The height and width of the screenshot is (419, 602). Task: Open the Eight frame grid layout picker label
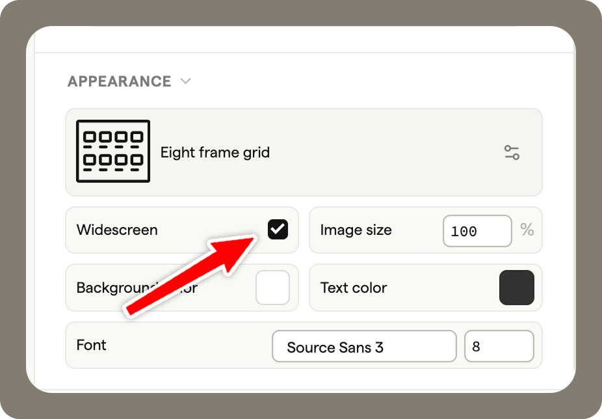(x=215, y=153)
